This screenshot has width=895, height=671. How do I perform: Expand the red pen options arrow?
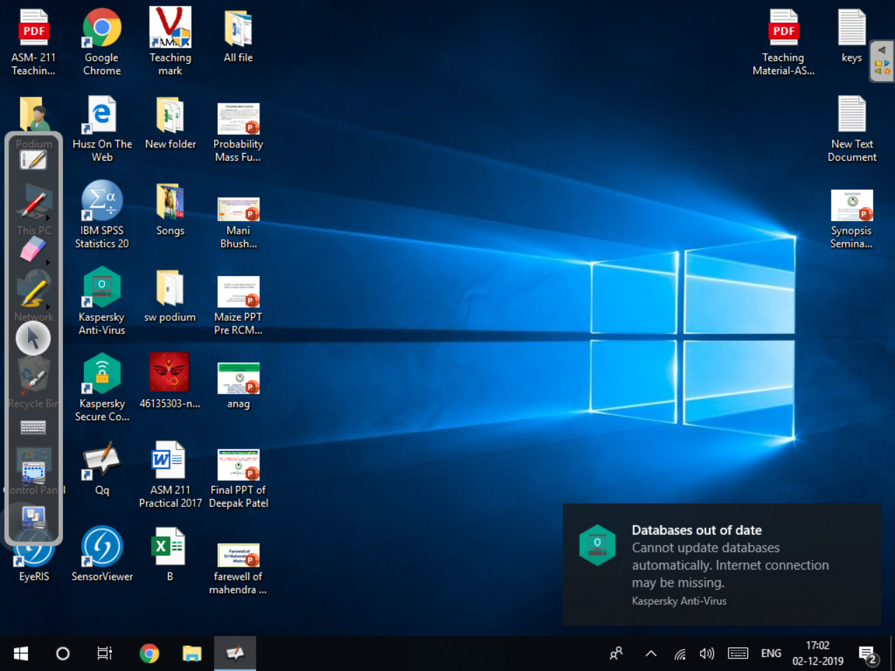[48, 218]
